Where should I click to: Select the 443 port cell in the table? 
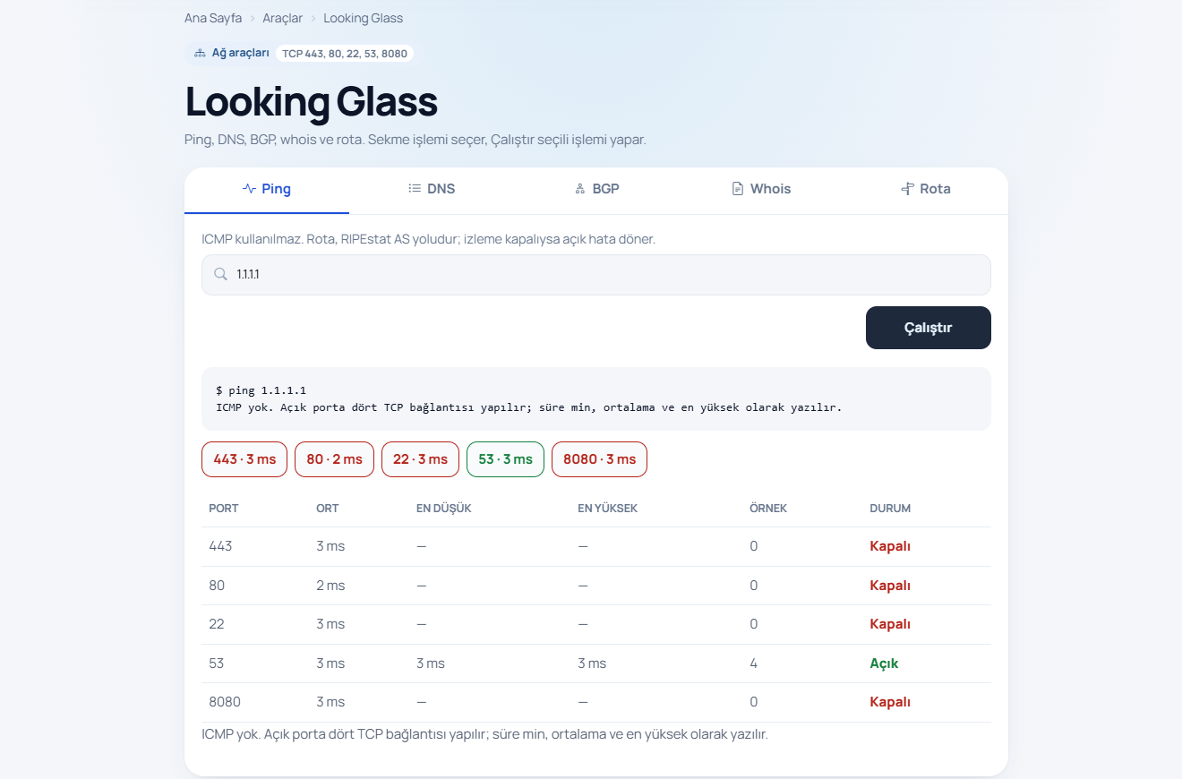click(220, 546)
